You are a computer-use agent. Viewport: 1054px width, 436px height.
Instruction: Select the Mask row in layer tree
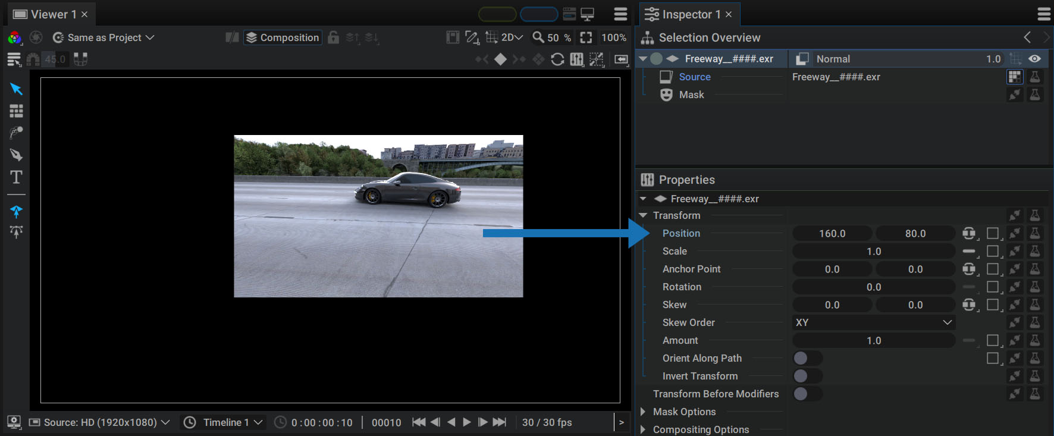[x=691, y=95]
